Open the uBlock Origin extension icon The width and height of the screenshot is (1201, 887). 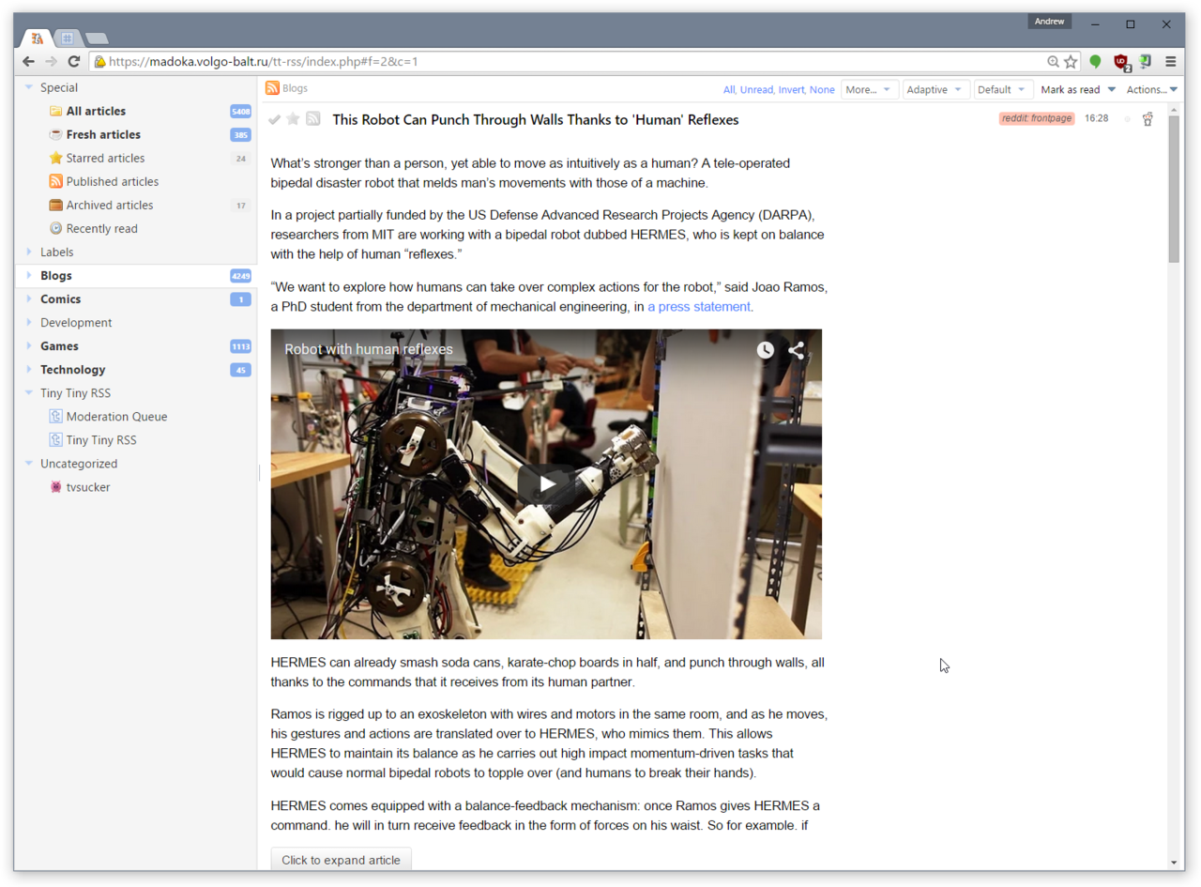(1121, 62)
